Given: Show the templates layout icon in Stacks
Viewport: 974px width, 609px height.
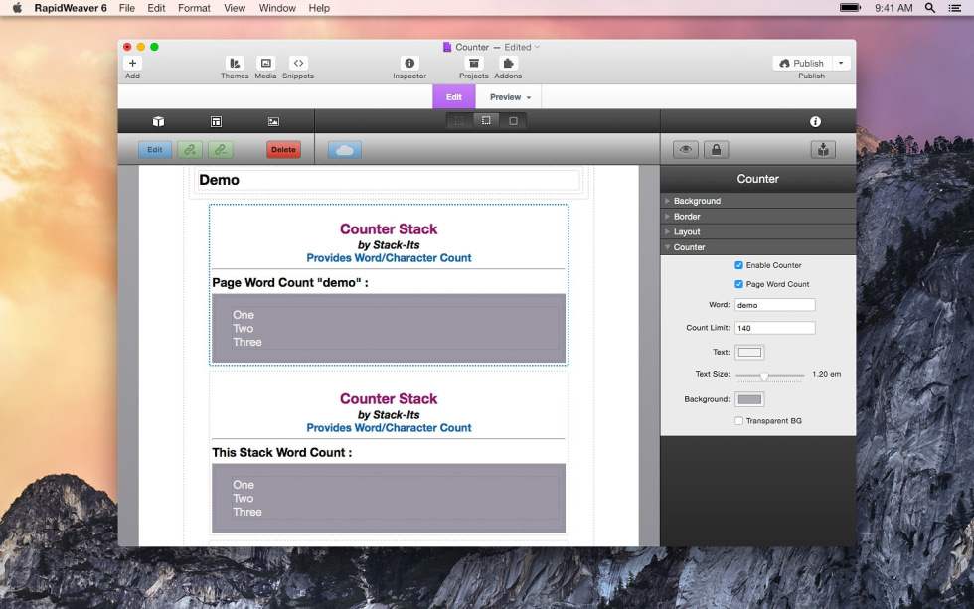Looking at the screenshot, I should click(216, 121).
